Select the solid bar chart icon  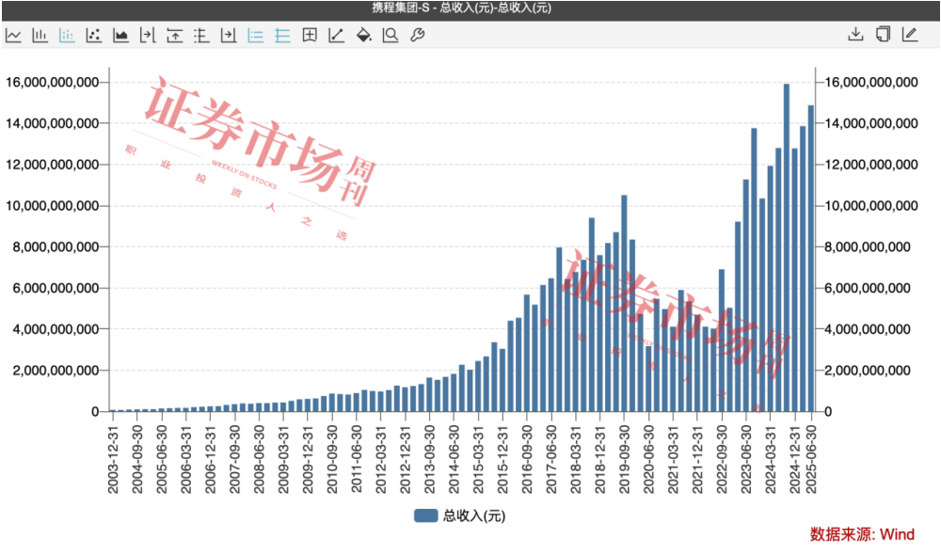click(x=40, y=36)
